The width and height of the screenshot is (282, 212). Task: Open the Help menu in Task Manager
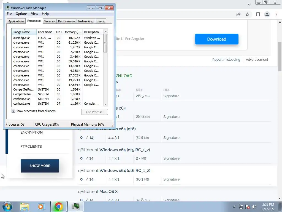click(x=45, y=14)
